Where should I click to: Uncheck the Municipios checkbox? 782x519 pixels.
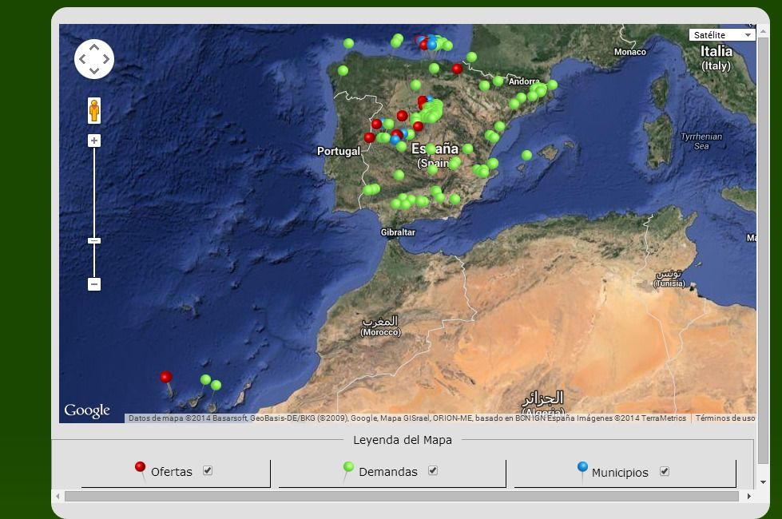pyautogui.click(x=665, y=471)
